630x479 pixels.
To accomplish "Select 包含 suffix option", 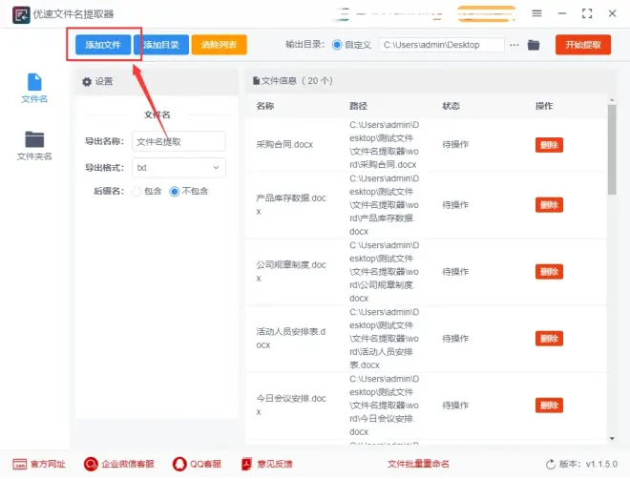I will [x=136, y=191].
